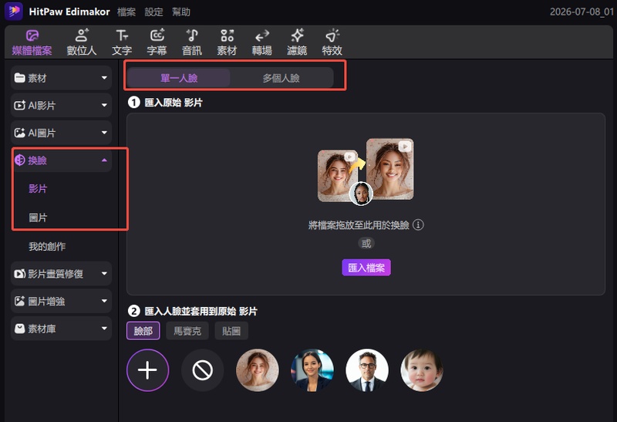This screenshot has height=422, width=617.
Task: Choose the baby face preset
Action: pyautogui.click(x=421, y=370)
